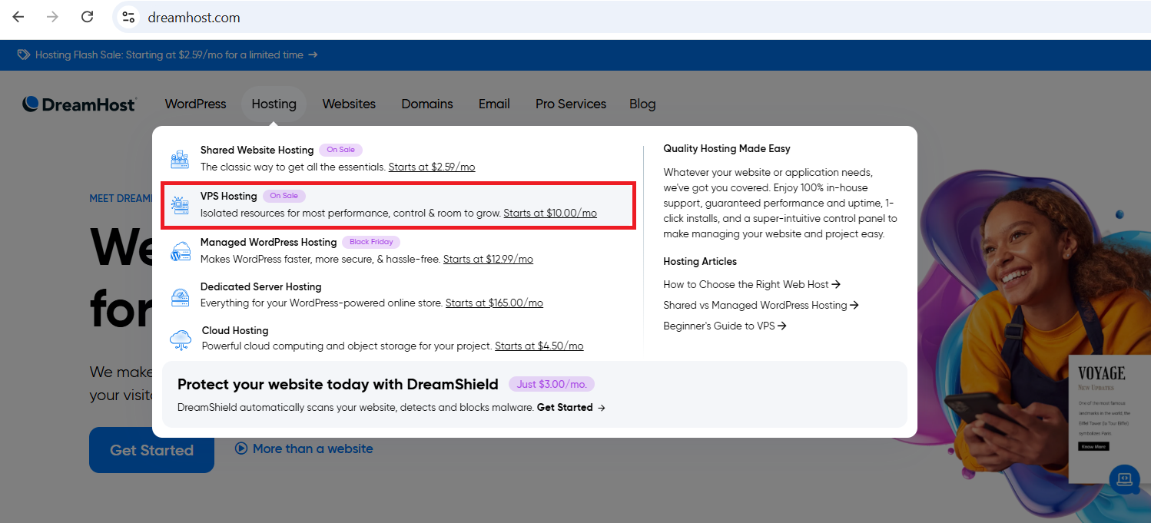Expand the Websites navigation menu
1151x523 pixels.
point(349,104)
